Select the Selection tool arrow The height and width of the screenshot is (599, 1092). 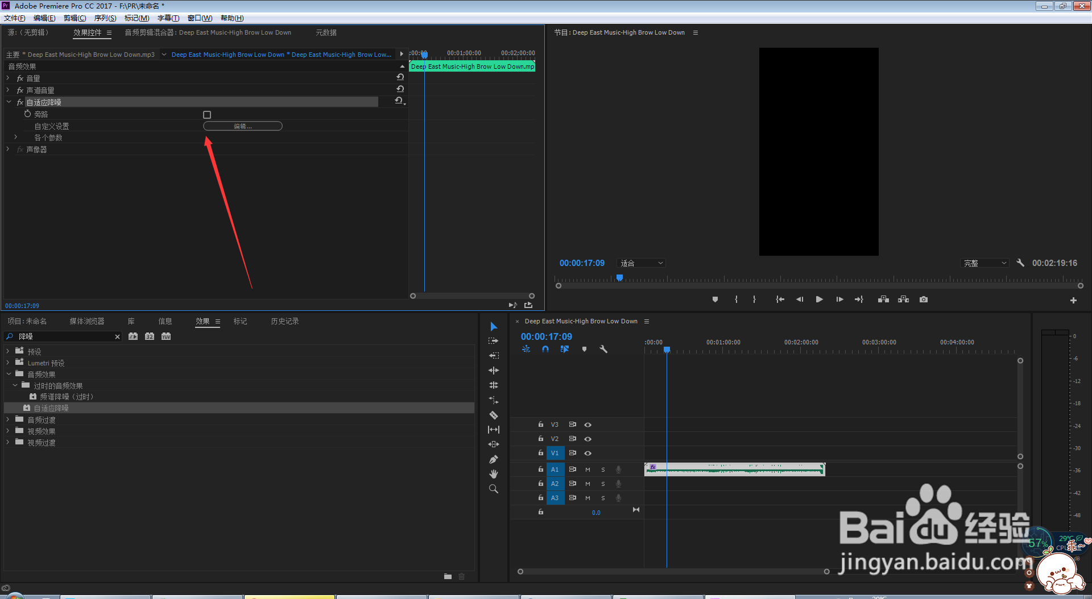pos(494,326)
